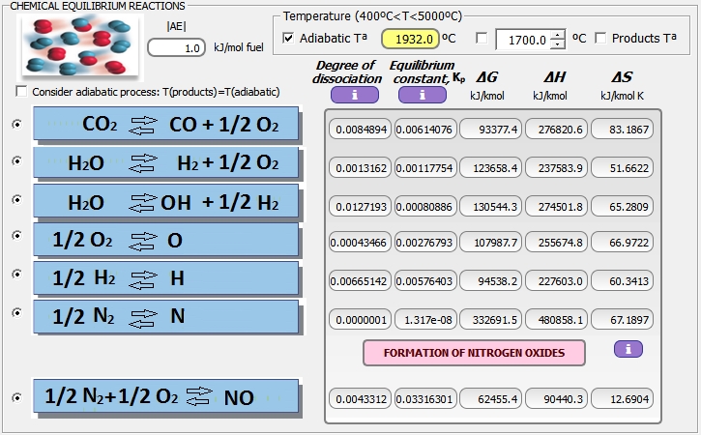The height and width of the screenshot is (435, 701).
Task: Select the NO formation reaction radio button
Action: [16, 396]
